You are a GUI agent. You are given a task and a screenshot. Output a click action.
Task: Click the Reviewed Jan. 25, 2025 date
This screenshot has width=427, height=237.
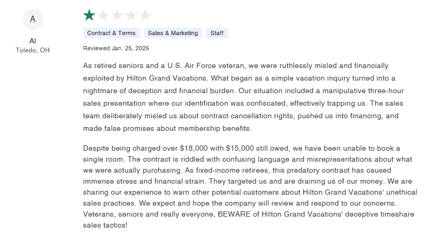(116, 48)
